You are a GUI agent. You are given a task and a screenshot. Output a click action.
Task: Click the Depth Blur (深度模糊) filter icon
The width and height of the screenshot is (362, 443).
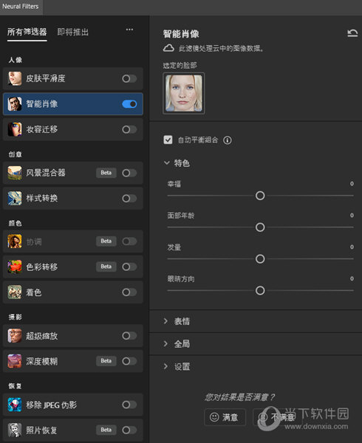(x=15, y=361)
